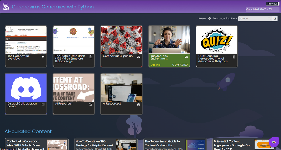Click clipboard icon on Quiz card
The image size is (281, 150).
234,57
